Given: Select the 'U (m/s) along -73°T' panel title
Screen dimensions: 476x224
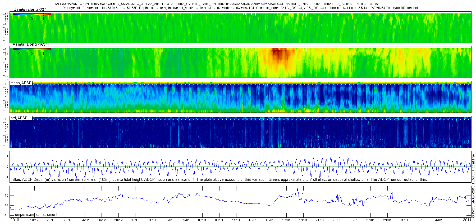Looking at the screenshot, I should 31,9.
